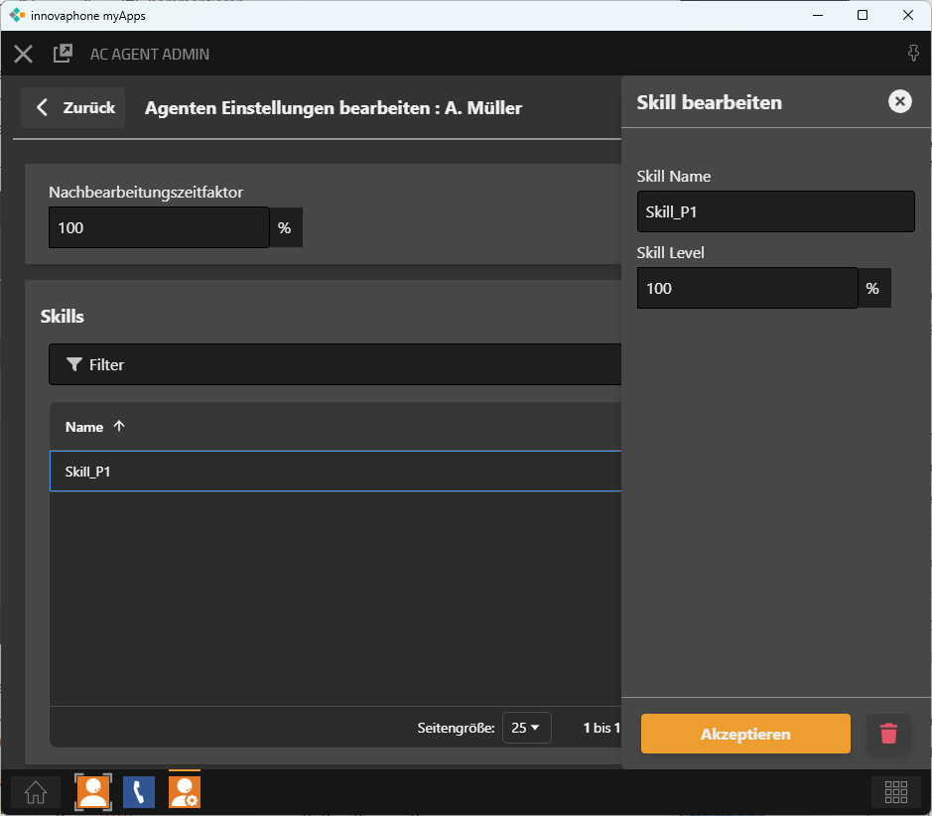Switch to the agent app with headset icon
This screenshot has height=816, width=932.
93,792
